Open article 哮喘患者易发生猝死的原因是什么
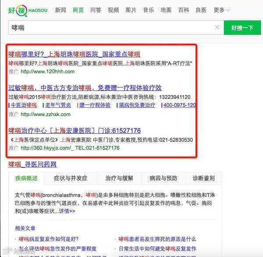The image size is (263, 257). [x=157, y=239]
